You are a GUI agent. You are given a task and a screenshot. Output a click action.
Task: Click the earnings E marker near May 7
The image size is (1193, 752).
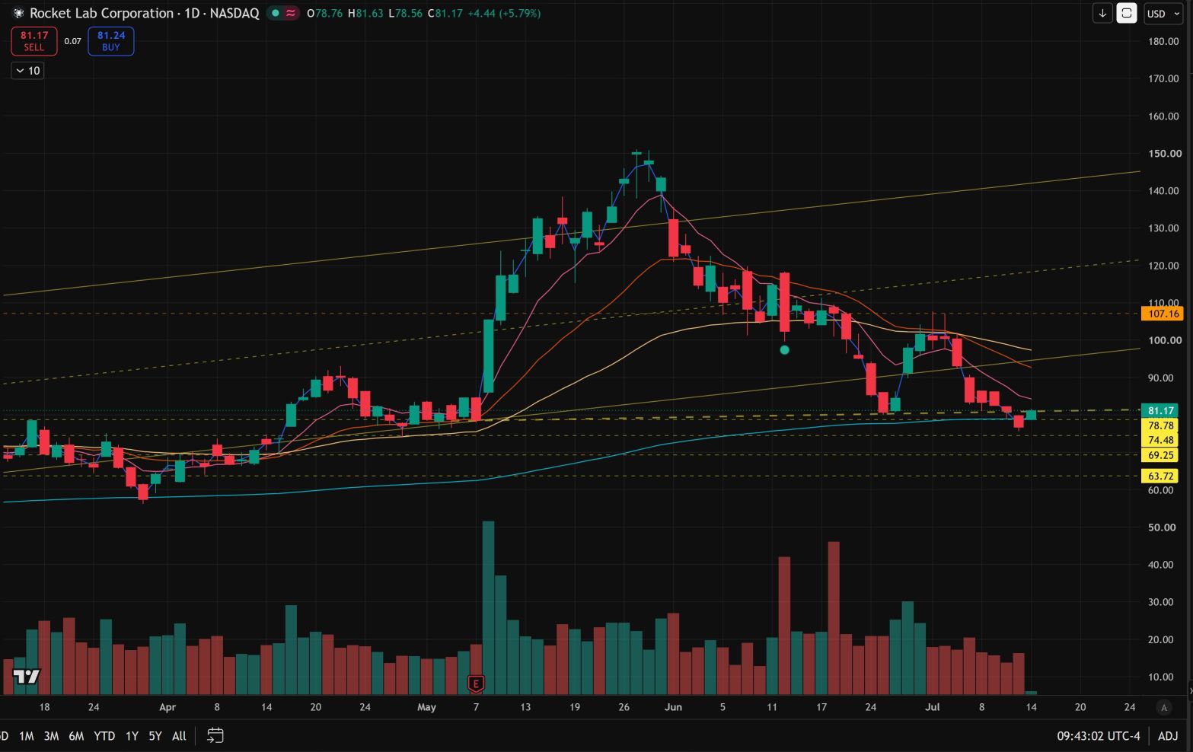pos(476,683)
